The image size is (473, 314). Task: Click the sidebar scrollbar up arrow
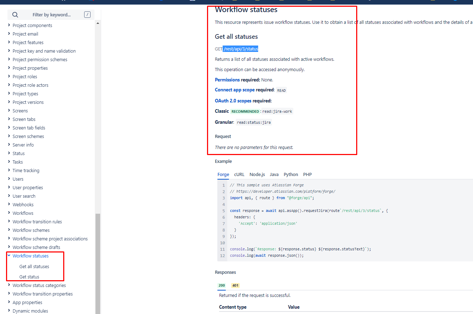tap(98, 23)
